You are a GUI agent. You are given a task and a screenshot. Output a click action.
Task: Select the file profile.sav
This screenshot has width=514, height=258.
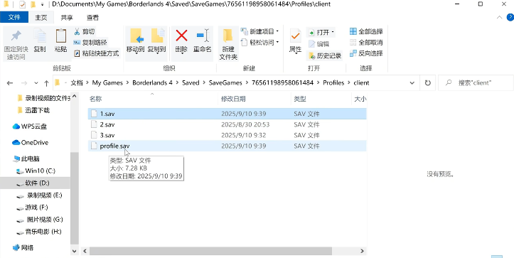[x=227, y=146]
